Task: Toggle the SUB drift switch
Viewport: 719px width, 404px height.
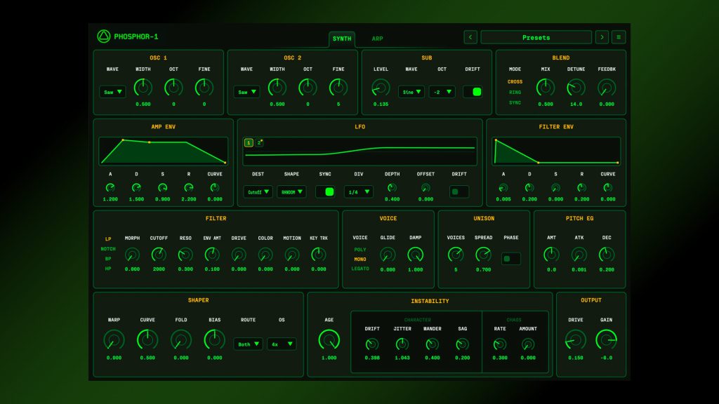Action: point(473,92)
